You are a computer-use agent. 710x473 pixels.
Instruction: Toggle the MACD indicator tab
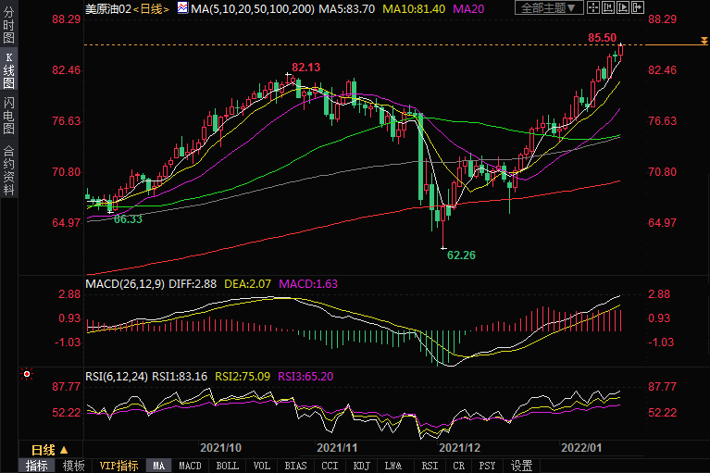tap(190, 466)
